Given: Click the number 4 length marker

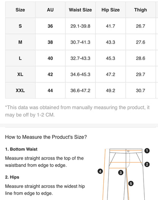Looking at the screenshot, I should [100, 171].
